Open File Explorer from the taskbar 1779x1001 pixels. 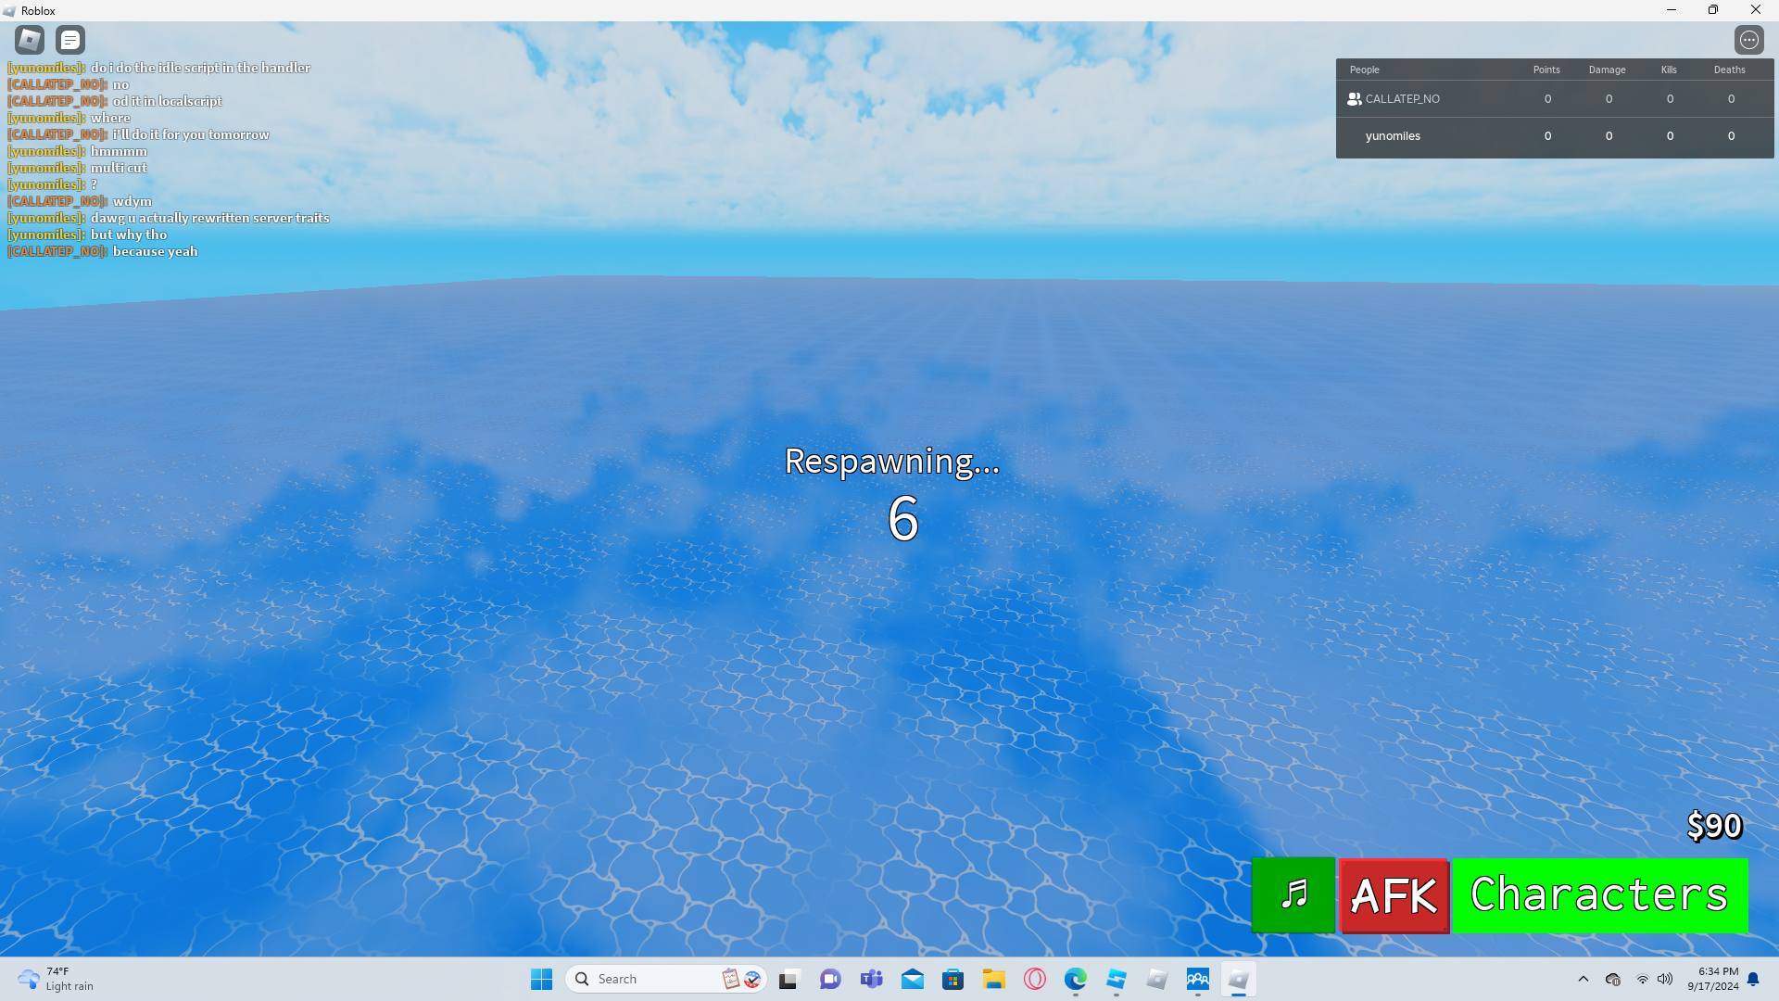[993, 979]
